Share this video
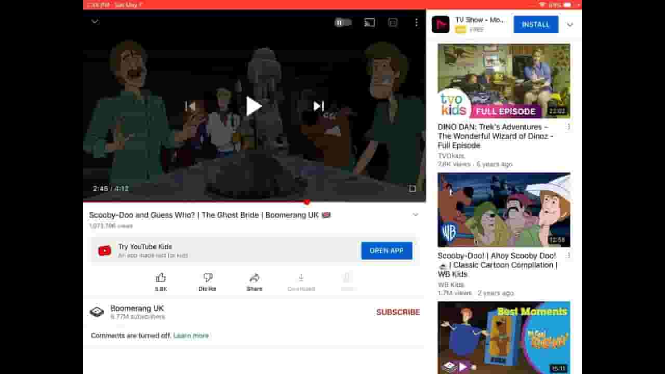 click(254, 282)
